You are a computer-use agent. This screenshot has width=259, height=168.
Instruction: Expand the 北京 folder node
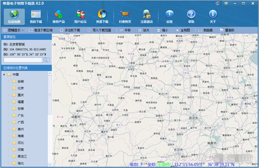pos(9,88)
